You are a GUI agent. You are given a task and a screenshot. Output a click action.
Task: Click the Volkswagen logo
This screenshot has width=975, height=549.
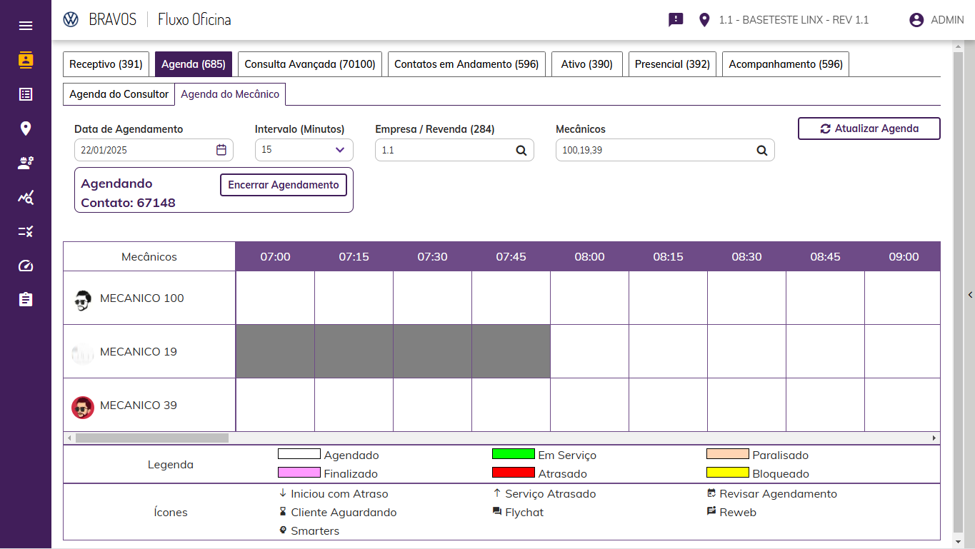(71, 20)
